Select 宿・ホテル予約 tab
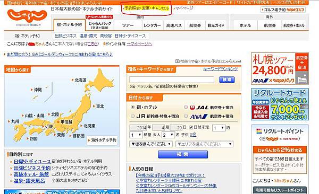319x194 pixels. coord(69,25)
